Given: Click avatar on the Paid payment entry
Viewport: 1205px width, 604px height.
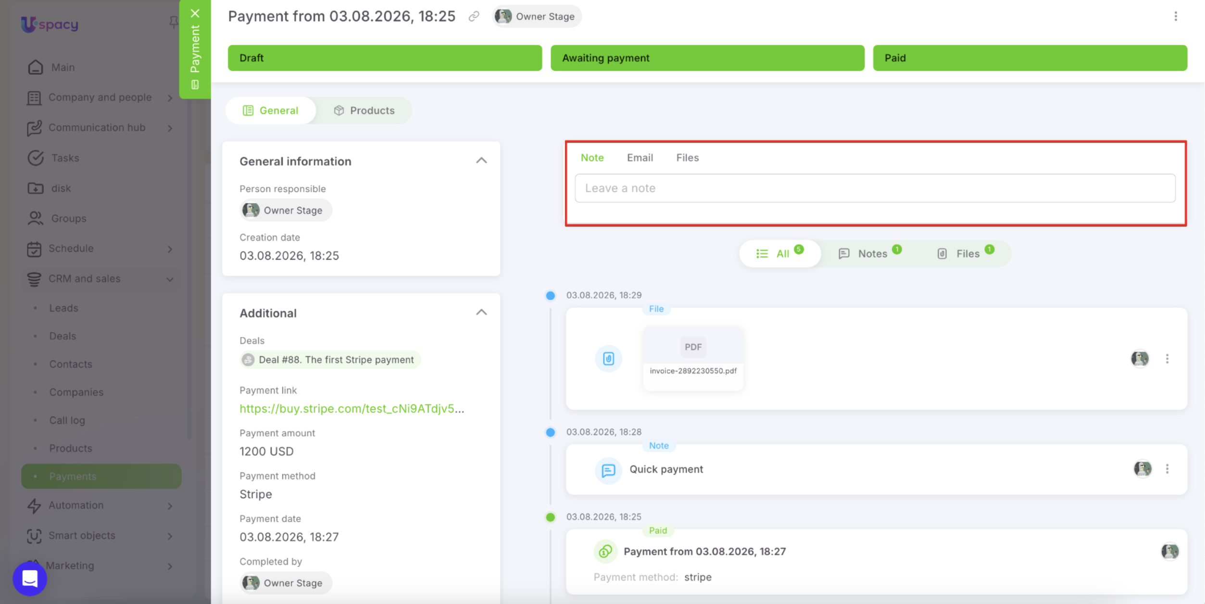Looking at the screenshot, I should (1170, 552).
